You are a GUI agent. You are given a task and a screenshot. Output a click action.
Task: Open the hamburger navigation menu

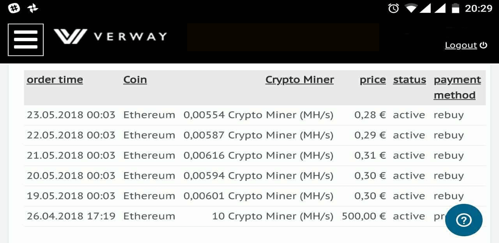click(x=26, y=40)
